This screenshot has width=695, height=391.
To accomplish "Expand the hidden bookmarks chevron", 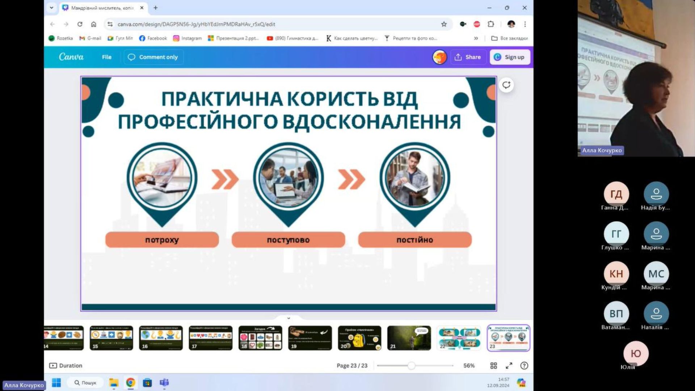I will (476, 38).
